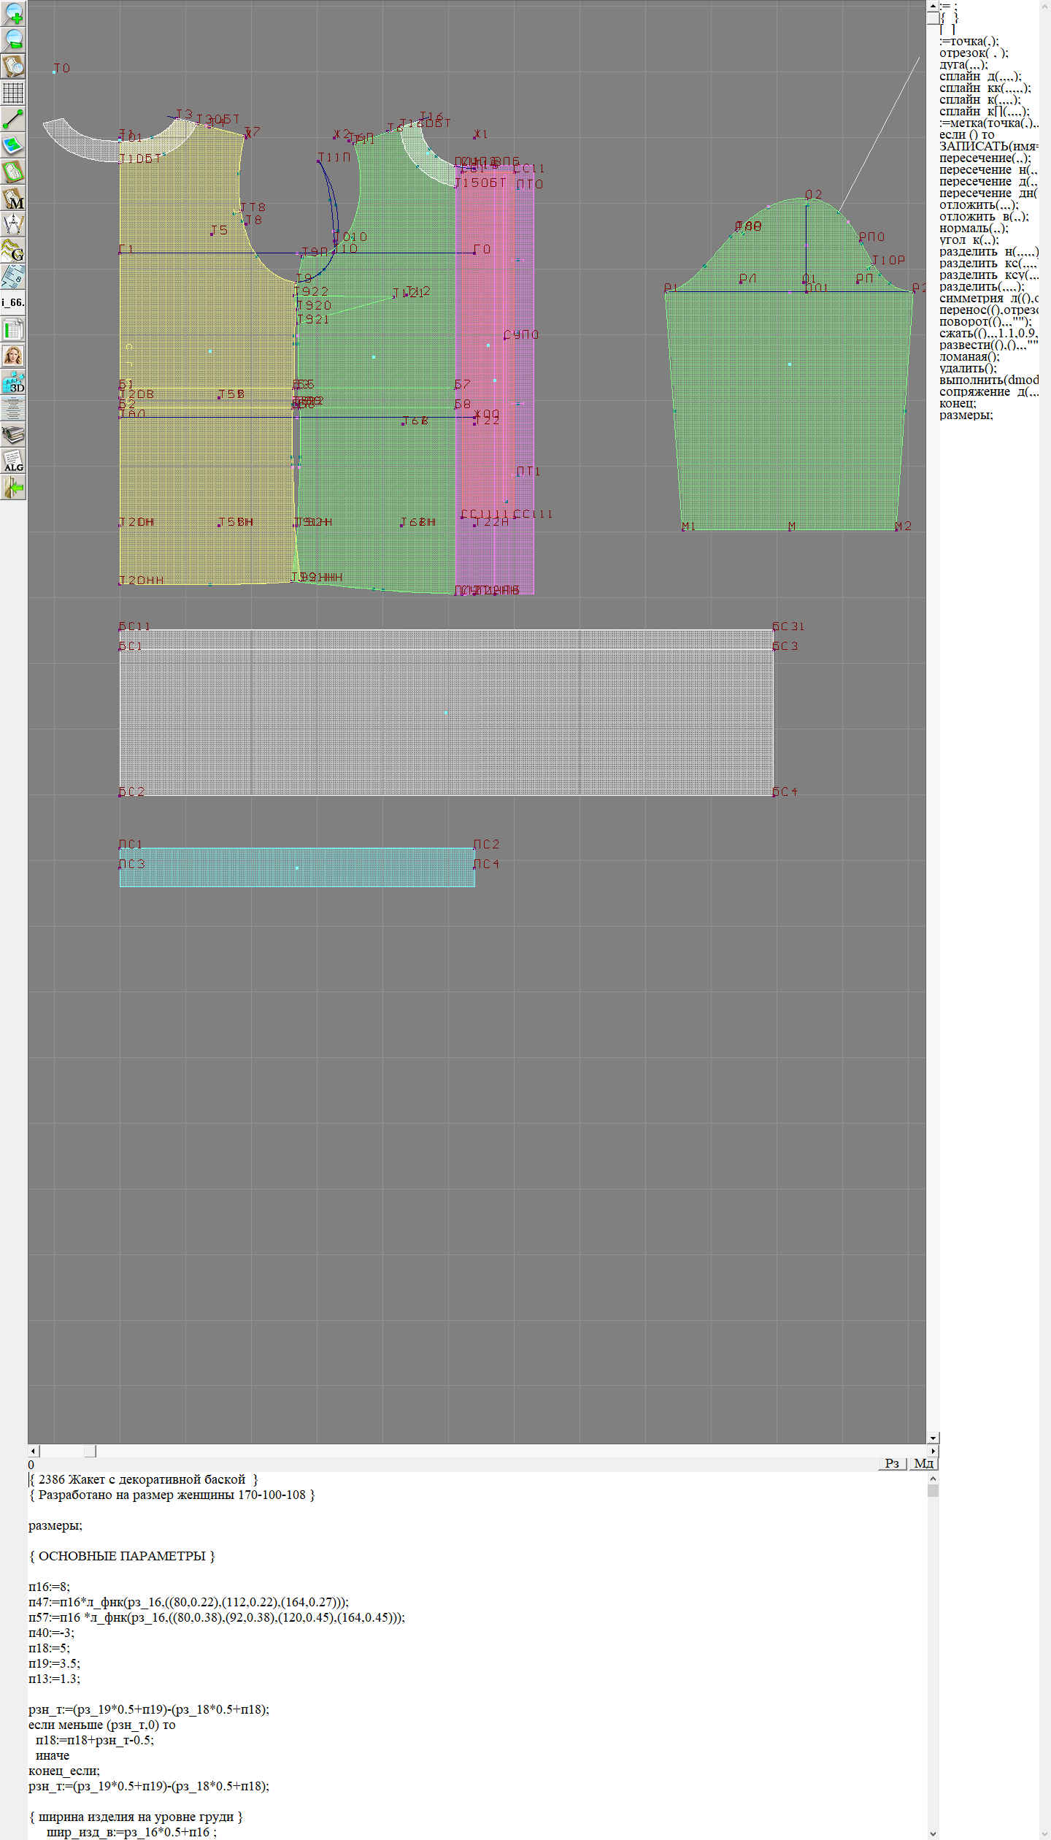Click the woman's face mannequin icon
The height and width of the screenshot is (1840, 1051).
(x=13, y=356)
